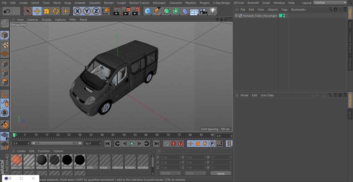Jump to the end of the timeline

(x=156, y=144)
